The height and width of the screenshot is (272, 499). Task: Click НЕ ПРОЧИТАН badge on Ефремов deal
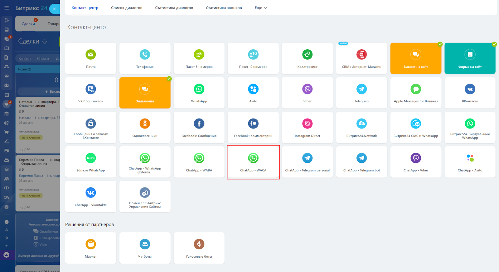click(x=31, y=196)
